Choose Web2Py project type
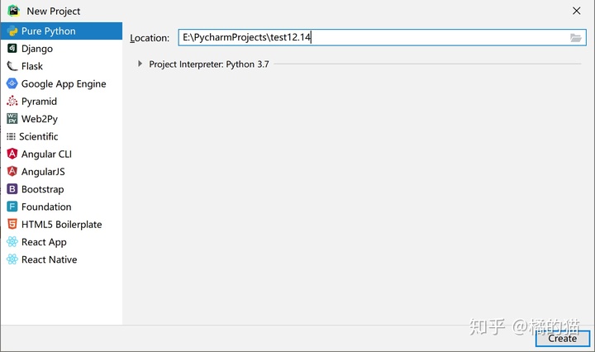The width and height of the screenshot is (595, 352). tap(61, 119)
